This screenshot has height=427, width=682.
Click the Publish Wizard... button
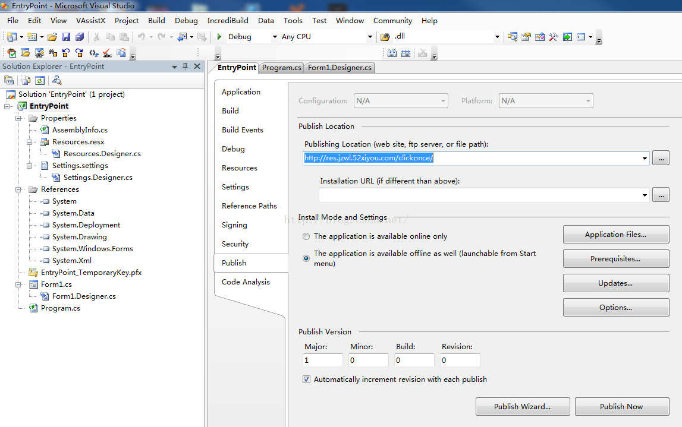click(523, 407)
